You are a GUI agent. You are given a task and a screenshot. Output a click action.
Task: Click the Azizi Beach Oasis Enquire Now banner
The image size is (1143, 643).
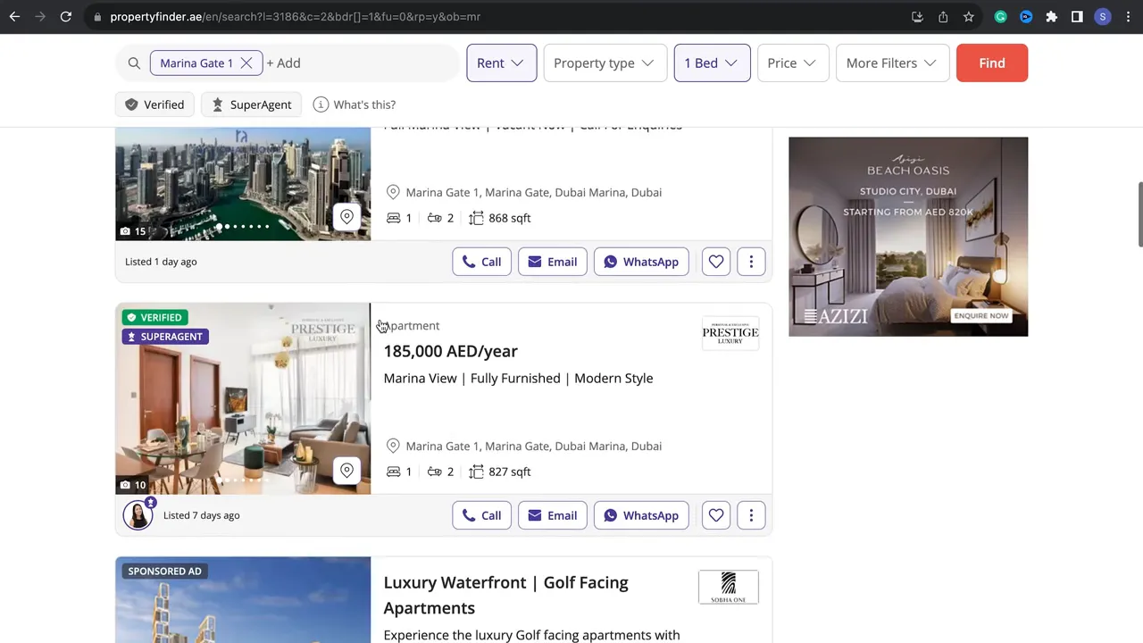point(980,315)
